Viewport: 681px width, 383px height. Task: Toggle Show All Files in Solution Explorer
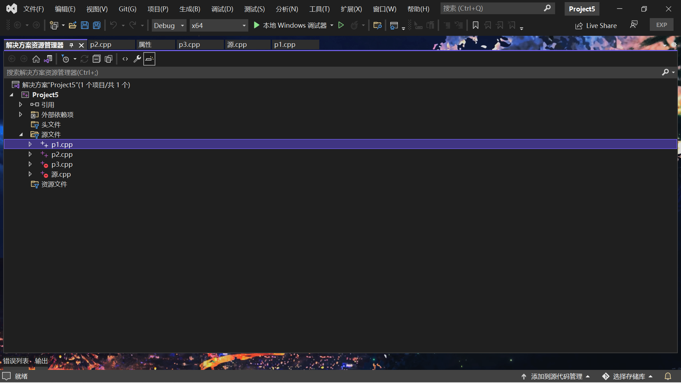pyautogui.click(x=108, y=59)
